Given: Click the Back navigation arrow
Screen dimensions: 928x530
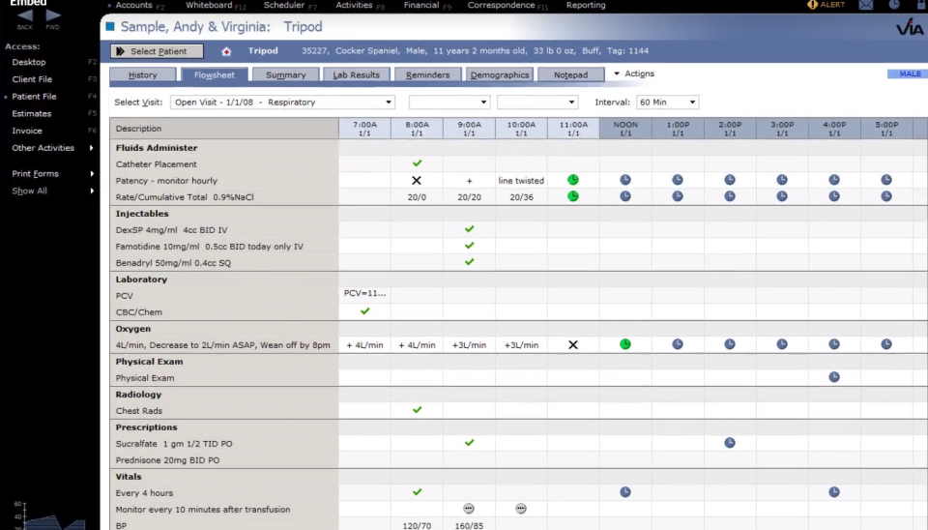Looking at the screenshot, I should pyautogui.click(x=25, y=16).
